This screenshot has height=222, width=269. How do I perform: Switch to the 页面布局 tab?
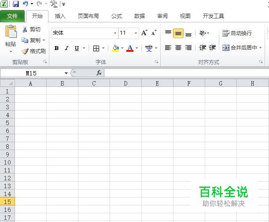[88, 16]
